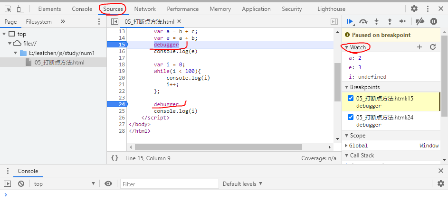Create a live expression eye icon

point(108,184)
